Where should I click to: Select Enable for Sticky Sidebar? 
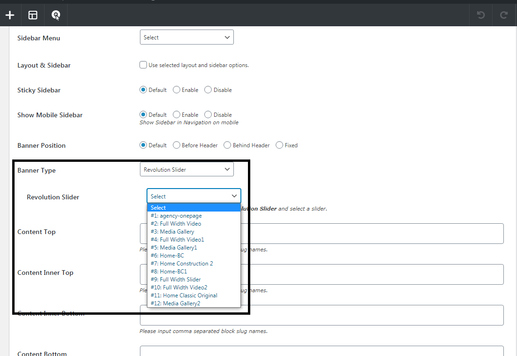(x=177, y=90)
